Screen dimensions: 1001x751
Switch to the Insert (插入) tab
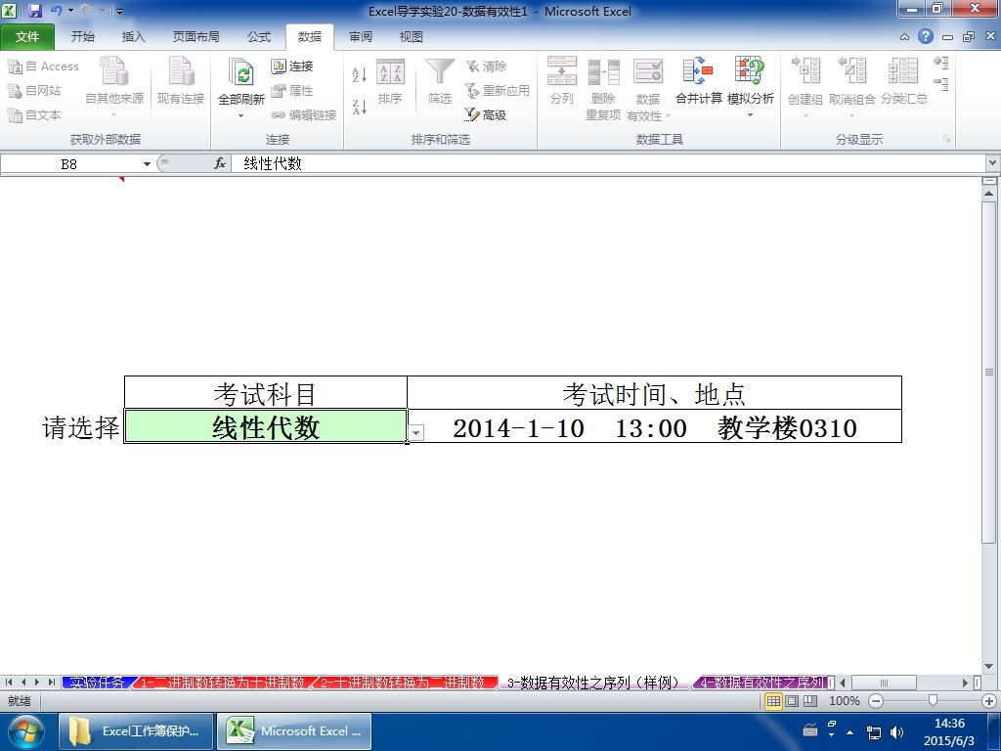click(133, 36)
